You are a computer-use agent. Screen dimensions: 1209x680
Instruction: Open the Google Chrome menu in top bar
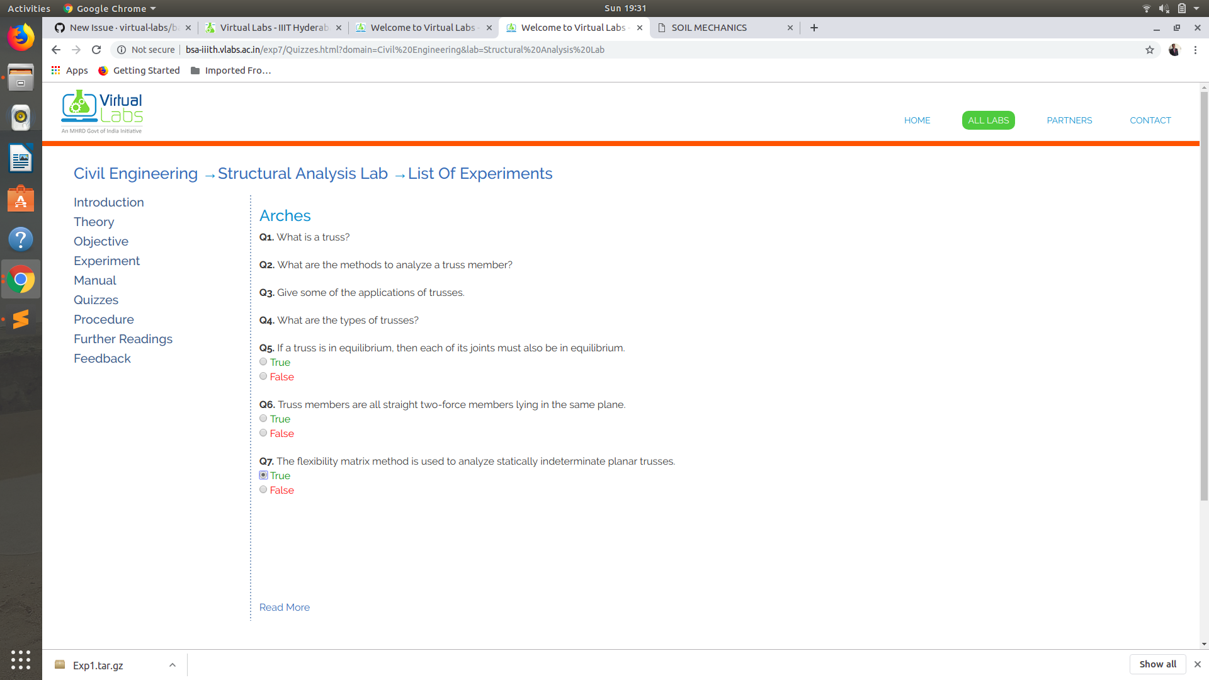coord(108,8)
